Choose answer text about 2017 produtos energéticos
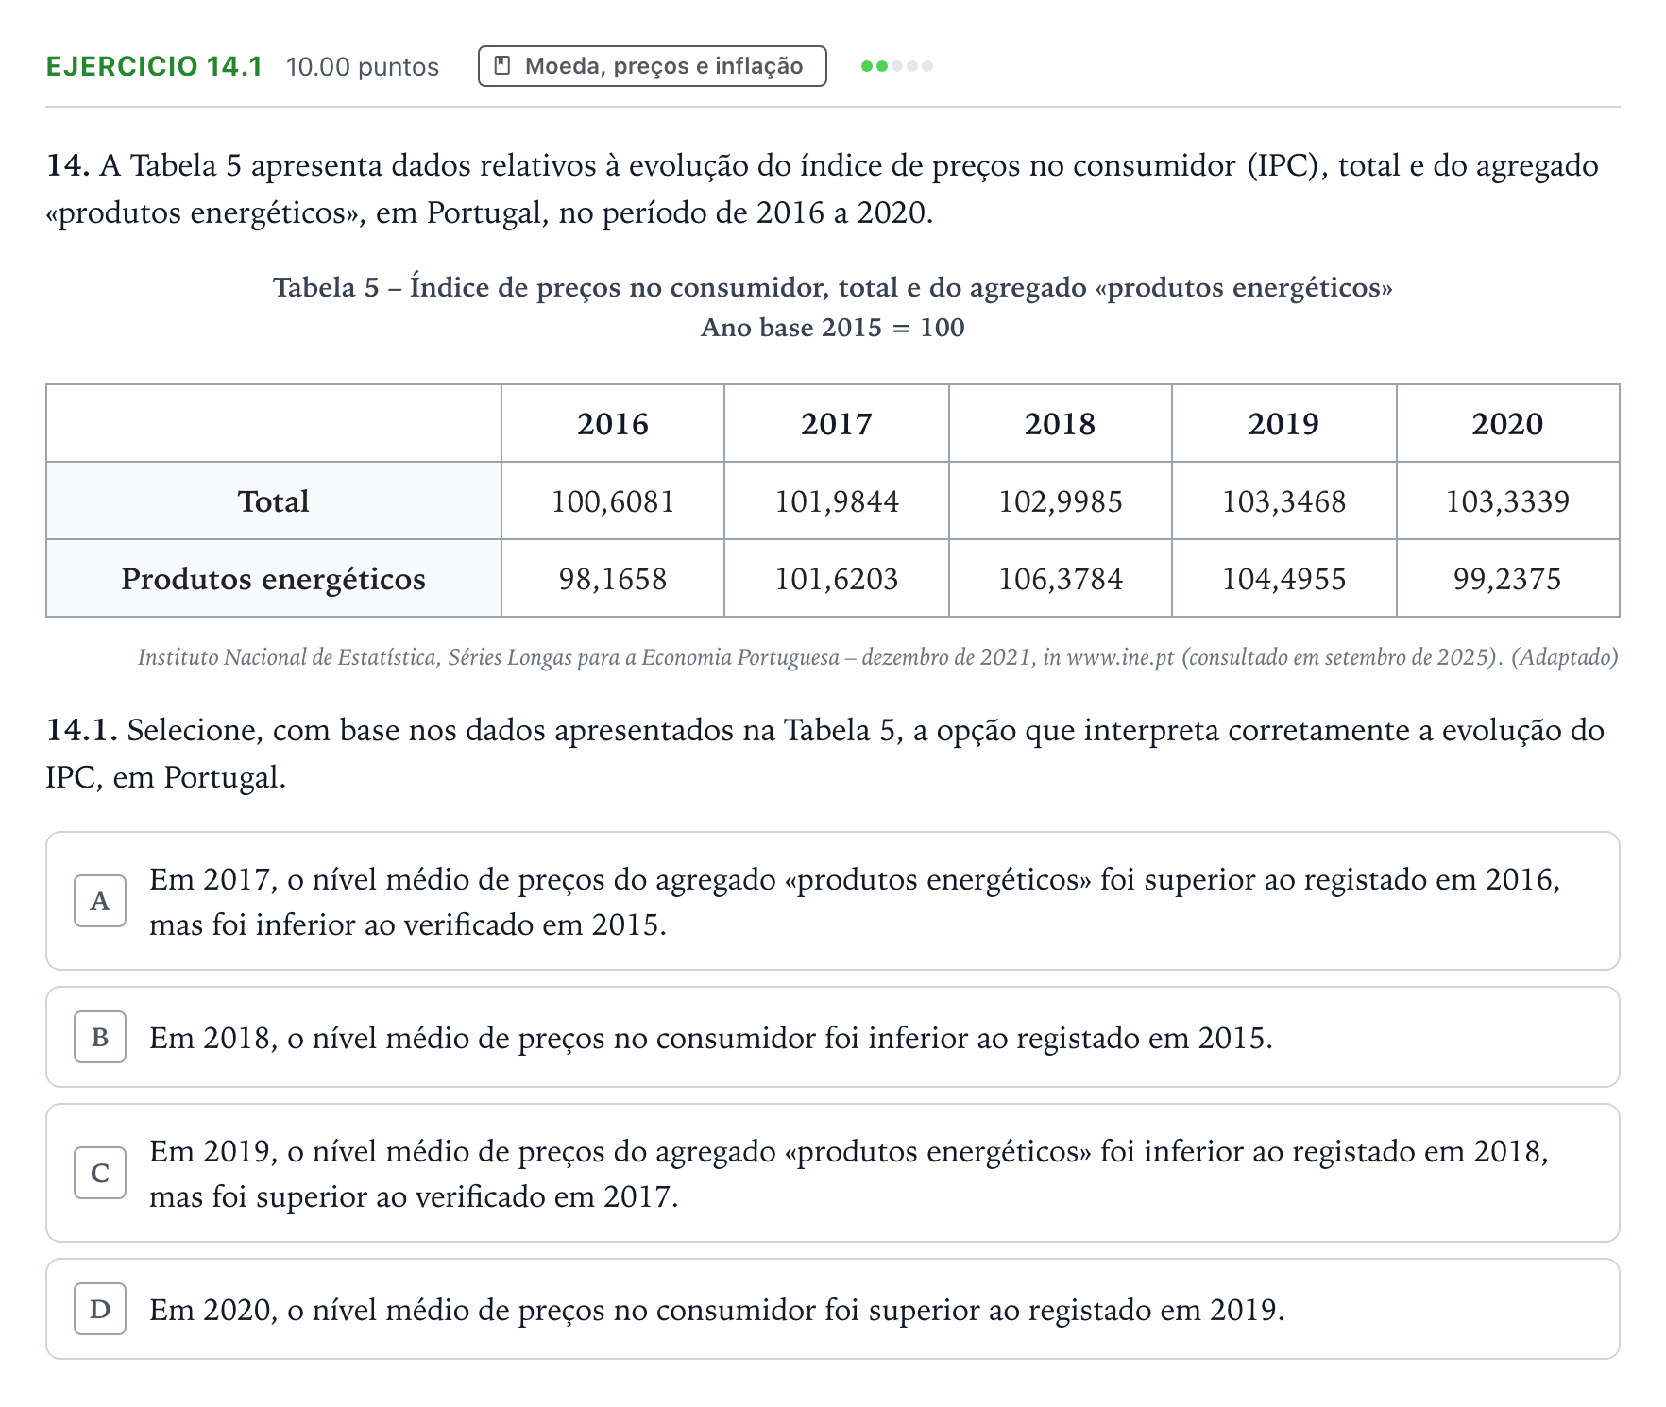Screen dimensions: 1666x1407 [x=855, y=902]
